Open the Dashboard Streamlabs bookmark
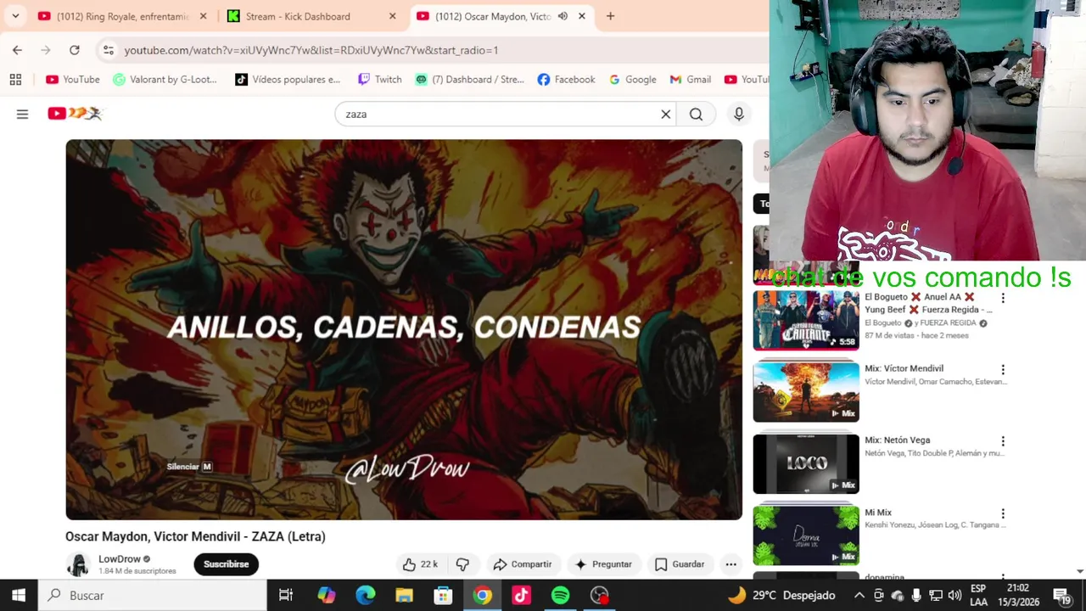This screenshot has width=1086, height=611. click(469, 79)
